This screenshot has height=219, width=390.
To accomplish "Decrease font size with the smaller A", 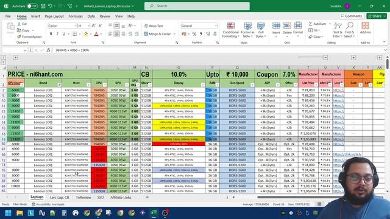I will point(100,26).
